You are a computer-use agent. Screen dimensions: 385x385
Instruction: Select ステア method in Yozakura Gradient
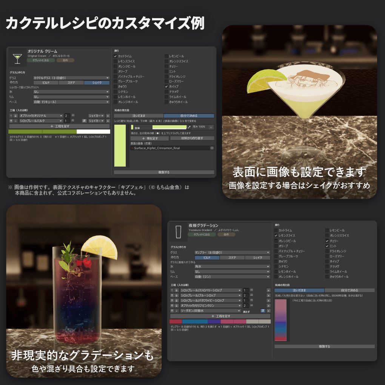click(x=232, y=257)
